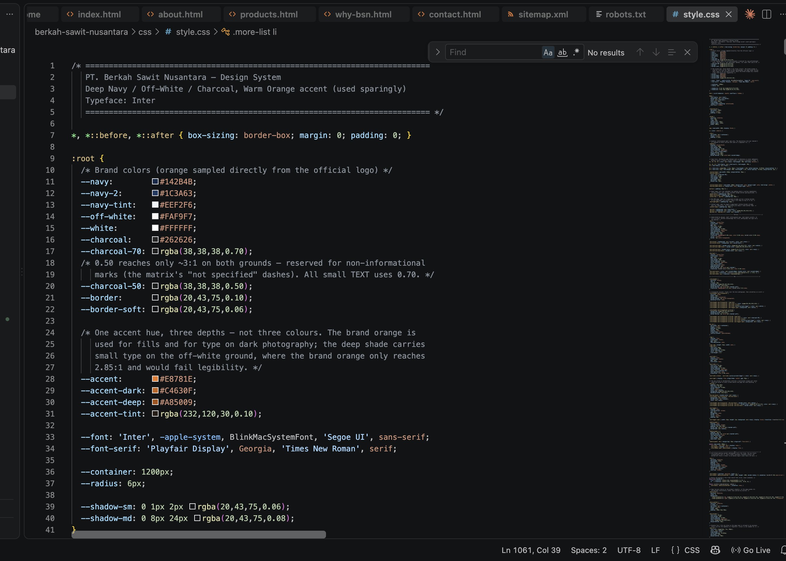Screen dimensions: 786x561
Task: Open color picker for --navy-2 #1C3A63
Action: point(155,193)
